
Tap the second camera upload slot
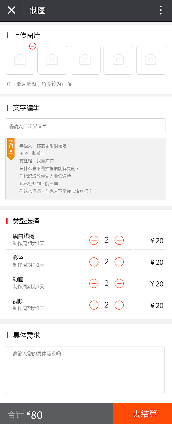point(52,60)
